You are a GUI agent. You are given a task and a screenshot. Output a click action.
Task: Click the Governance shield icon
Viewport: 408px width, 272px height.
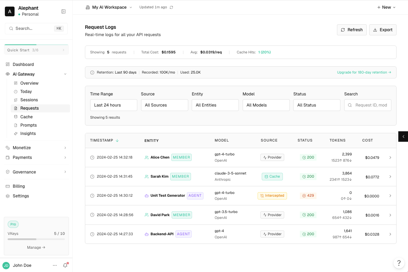(x=8, y=172)
